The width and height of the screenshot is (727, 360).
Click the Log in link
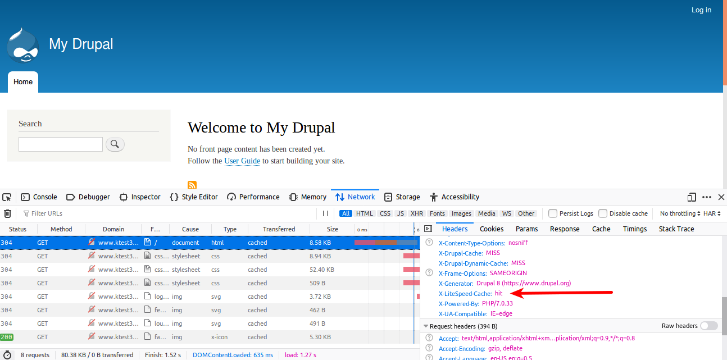(x=701, y=10)
